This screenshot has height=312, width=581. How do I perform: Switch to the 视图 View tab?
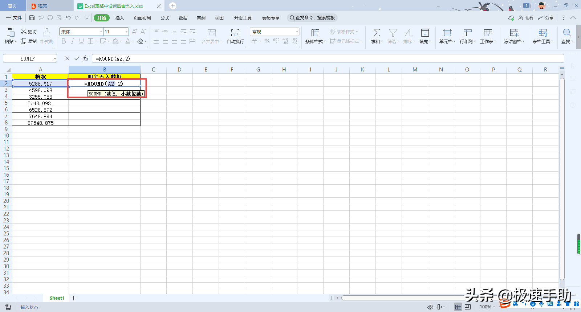pos(219,18)
